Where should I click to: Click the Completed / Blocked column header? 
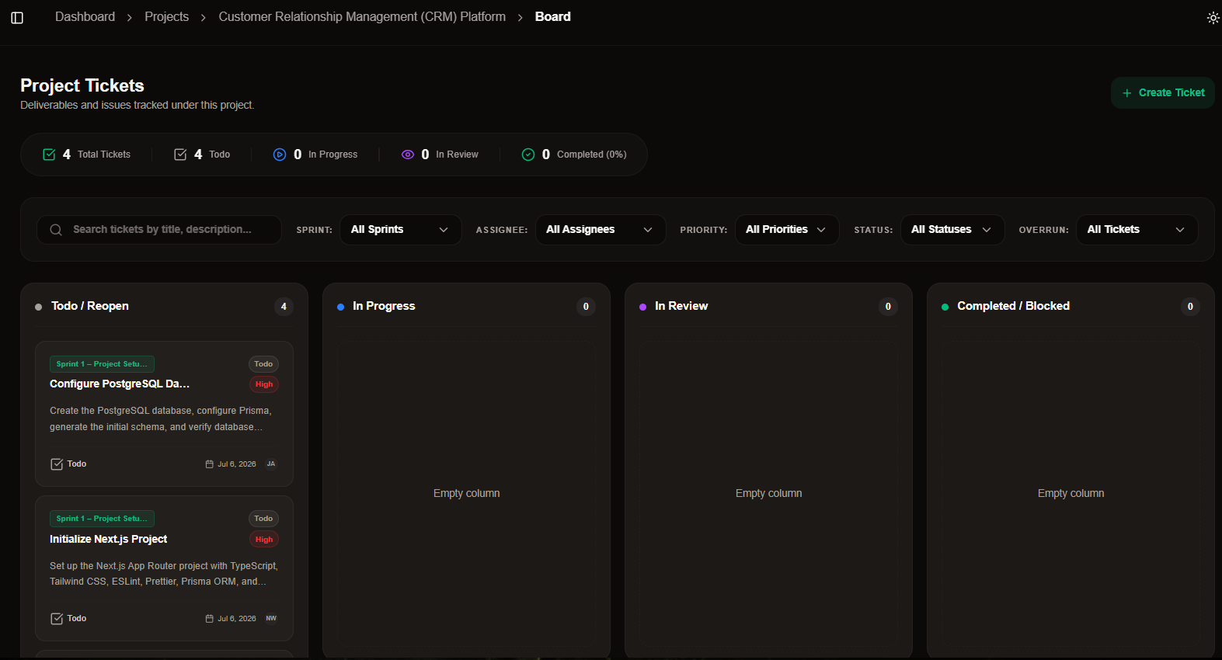(1013, 306)
